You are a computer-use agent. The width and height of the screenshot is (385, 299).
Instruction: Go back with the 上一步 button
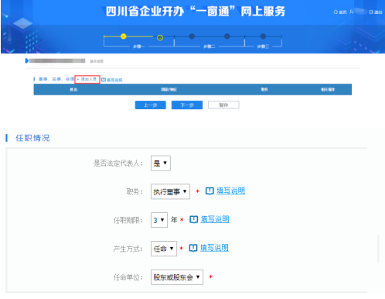point(151,105)
